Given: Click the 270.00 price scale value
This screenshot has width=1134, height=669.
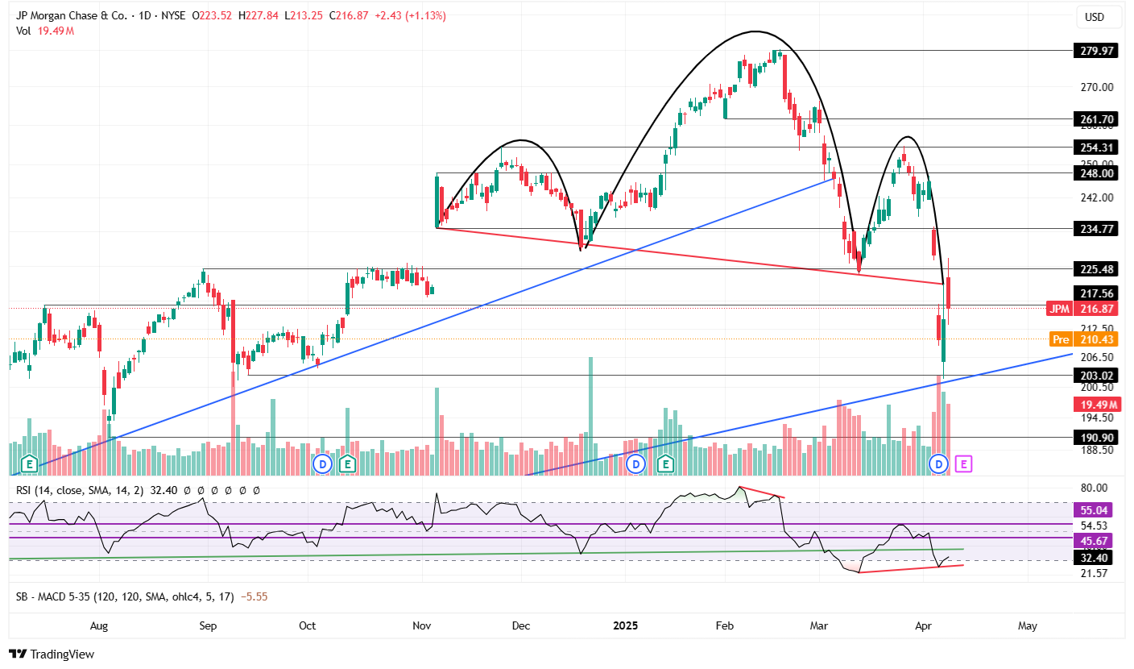Looking at the screenshot, I should pos(1097,87).
